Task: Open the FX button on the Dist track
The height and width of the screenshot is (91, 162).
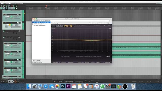Action: coord(11,25)
